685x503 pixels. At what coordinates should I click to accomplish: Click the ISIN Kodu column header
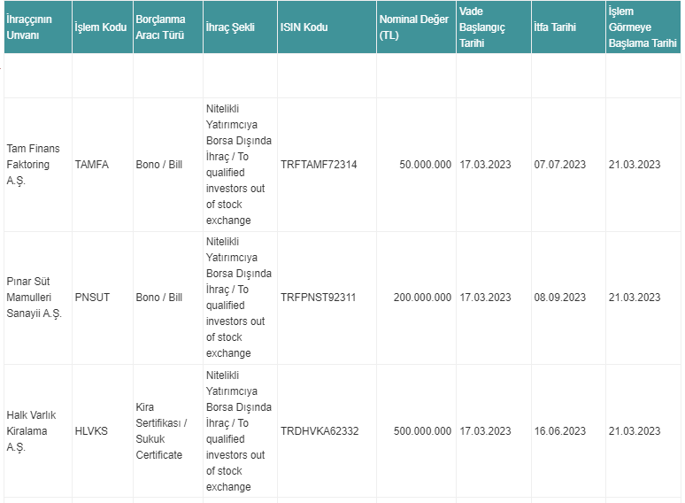327,27
